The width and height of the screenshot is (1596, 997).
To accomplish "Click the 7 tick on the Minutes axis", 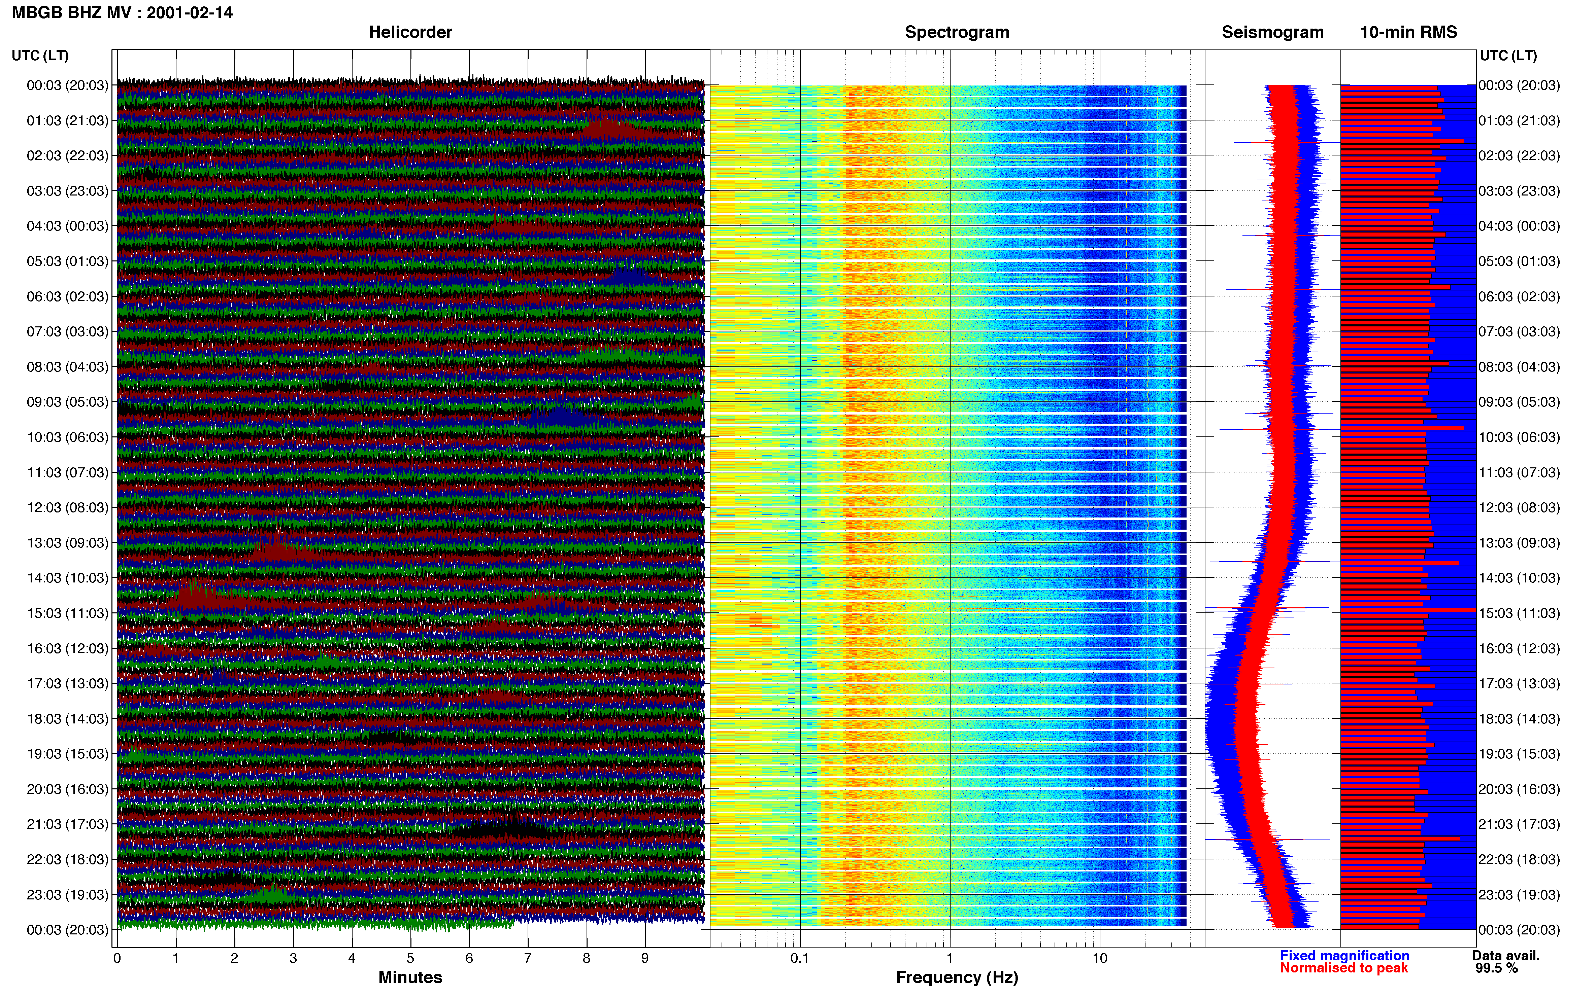I will 528,958.
